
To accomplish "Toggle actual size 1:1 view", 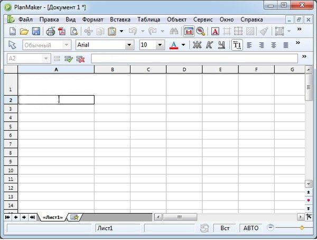I will tap(189, 31).
